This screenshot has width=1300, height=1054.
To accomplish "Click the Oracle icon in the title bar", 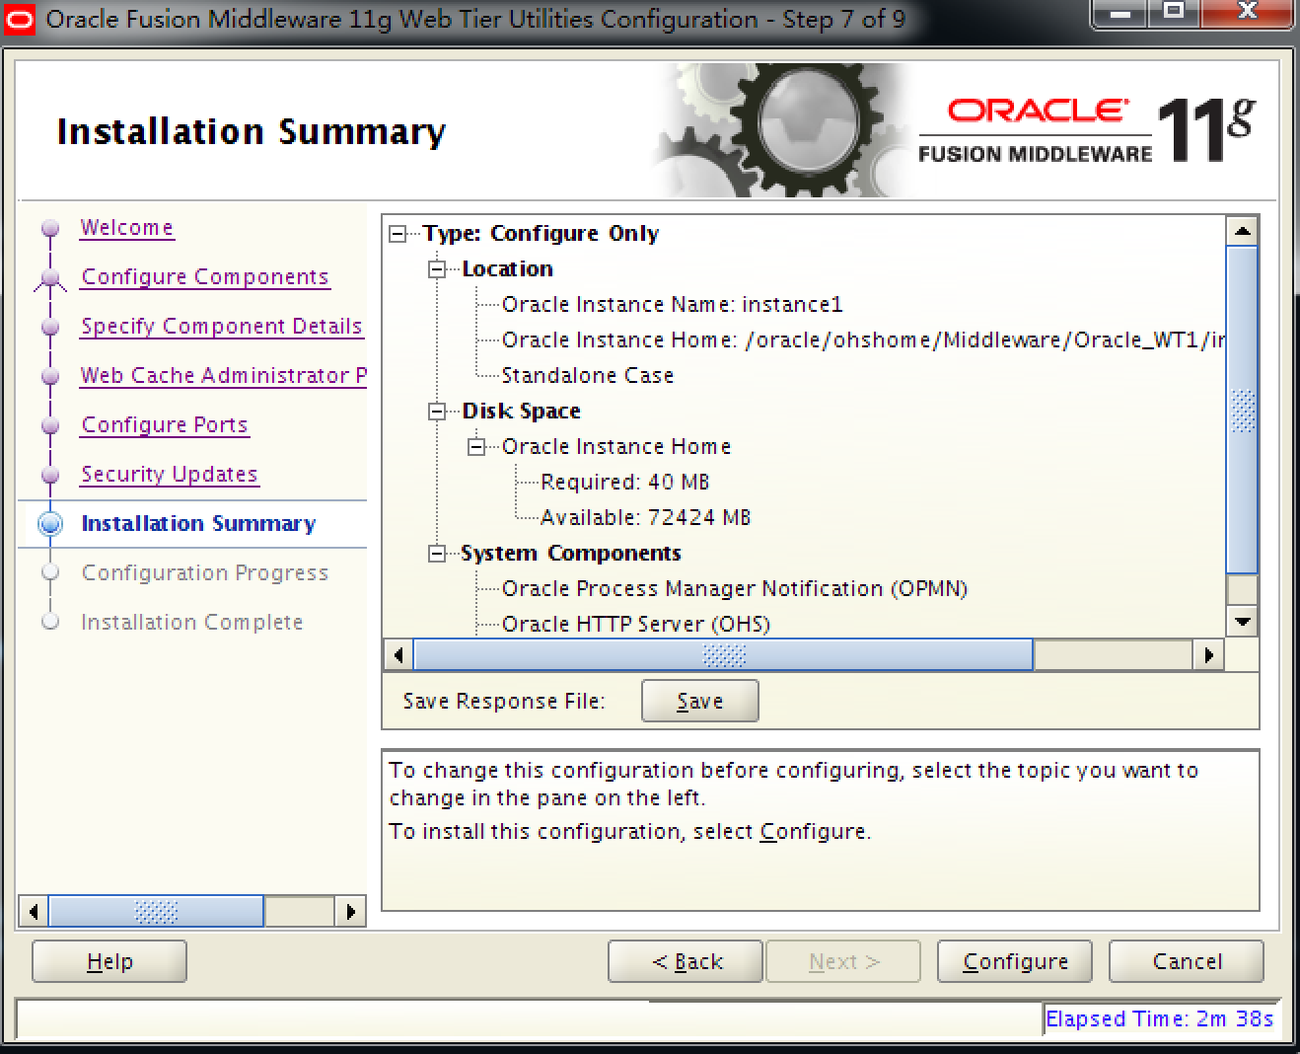I will click(x=20, y=20).
